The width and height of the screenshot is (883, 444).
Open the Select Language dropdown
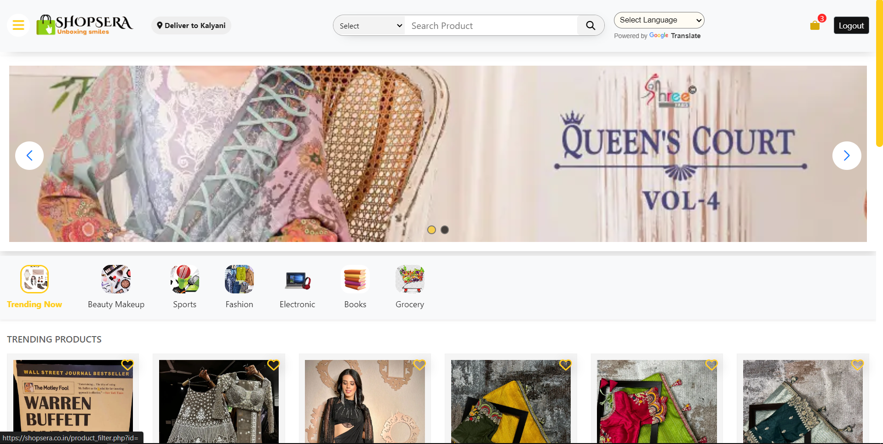click(x=659, y=20)
